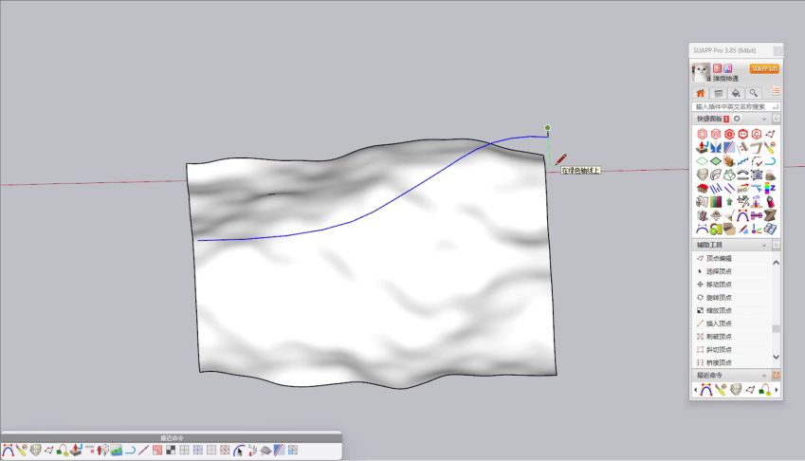Click push-pull arrow in bottom toolbar

pyautogui.click(x=76, y=451)
